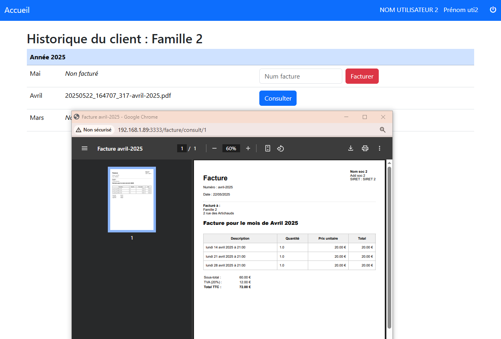Rotate the PDF counterclockwise
This screenshot has width=501, height=339.
pyautogui.click(x=281, y=148)
